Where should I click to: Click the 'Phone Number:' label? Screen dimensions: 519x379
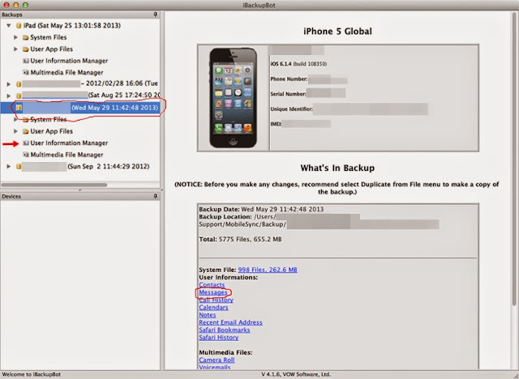pyautogui.click(x=289, y=79)
